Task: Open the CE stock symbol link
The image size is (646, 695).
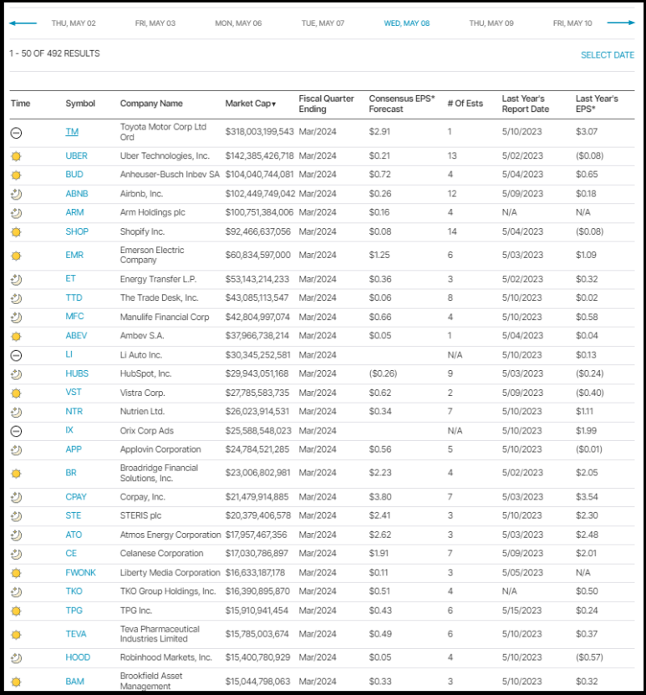Action: click(x=71, y=553)
